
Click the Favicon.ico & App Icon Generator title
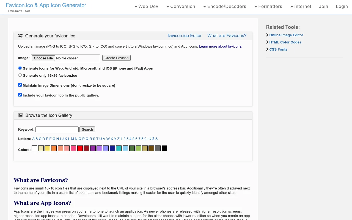[x=46, y=5]
